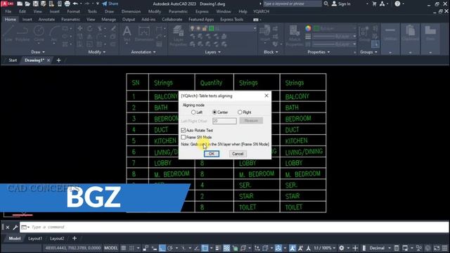450x253 pixels.
Task: Toggle the grid display in status bar
Action: coord(124,248)
